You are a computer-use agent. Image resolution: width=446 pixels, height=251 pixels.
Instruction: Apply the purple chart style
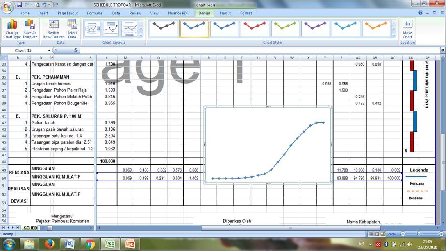click(315, 28)
